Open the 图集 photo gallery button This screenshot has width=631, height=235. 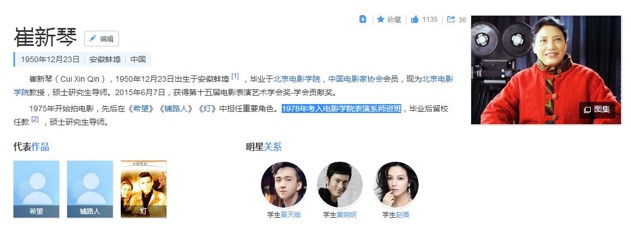tap(597, 110)
